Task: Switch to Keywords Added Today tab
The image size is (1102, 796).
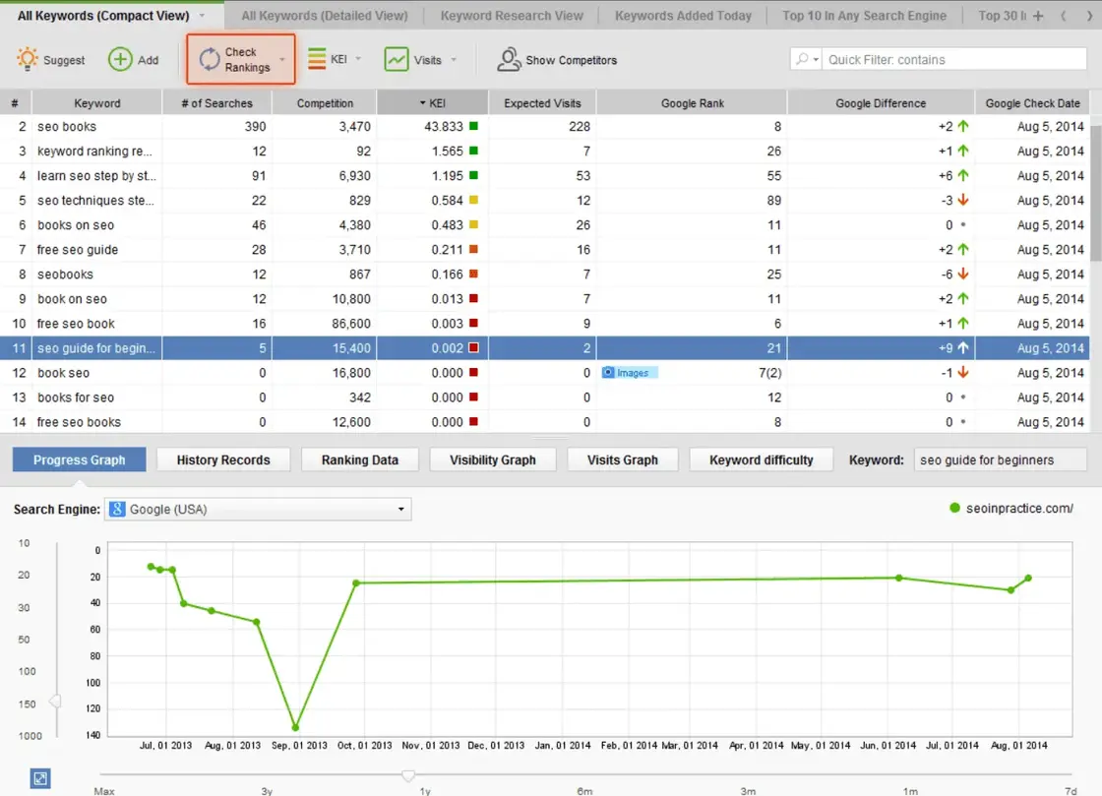Action: (683, 16)
